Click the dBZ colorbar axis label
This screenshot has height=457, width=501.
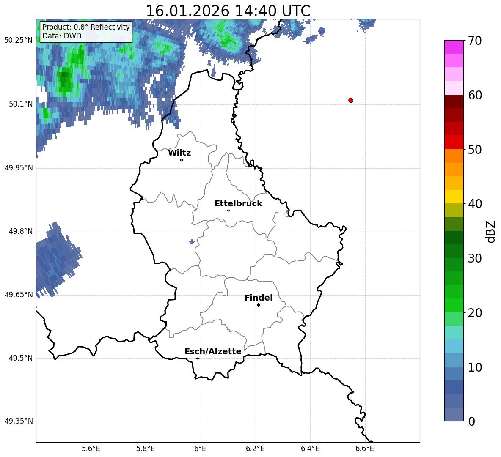491,231
